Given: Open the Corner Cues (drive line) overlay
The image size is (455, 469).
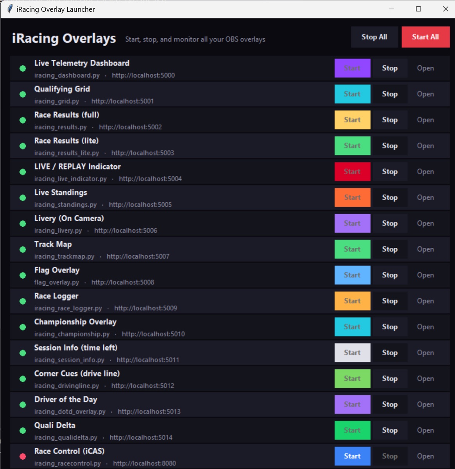Looking at the screenshot, I should click(425, 379).
